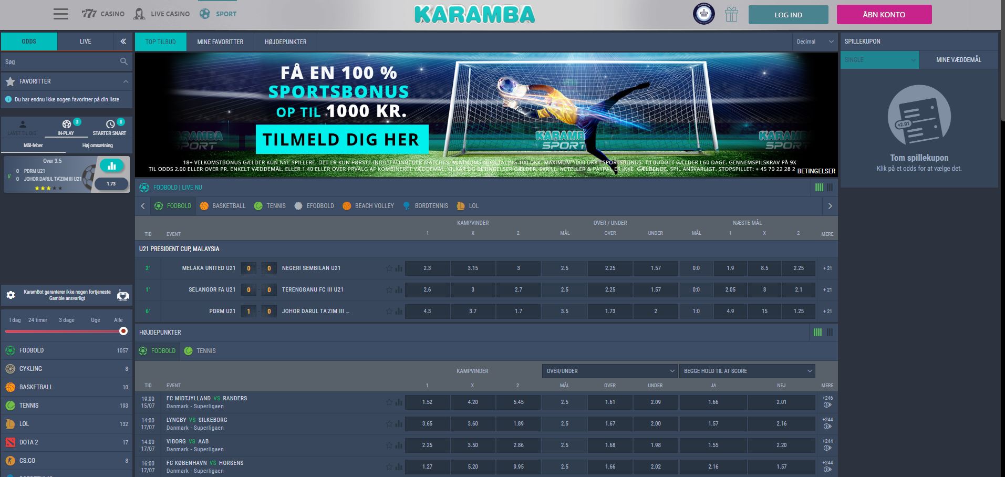Image resolution: width=1005 pixels, height=477 pixels.
Task: Click the Åbn Konto button
Action: [884, 15]
